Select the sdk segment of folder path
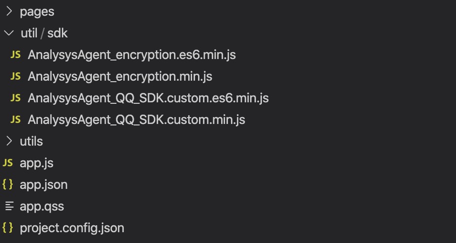The image size is (456, 243). point(57,33)
